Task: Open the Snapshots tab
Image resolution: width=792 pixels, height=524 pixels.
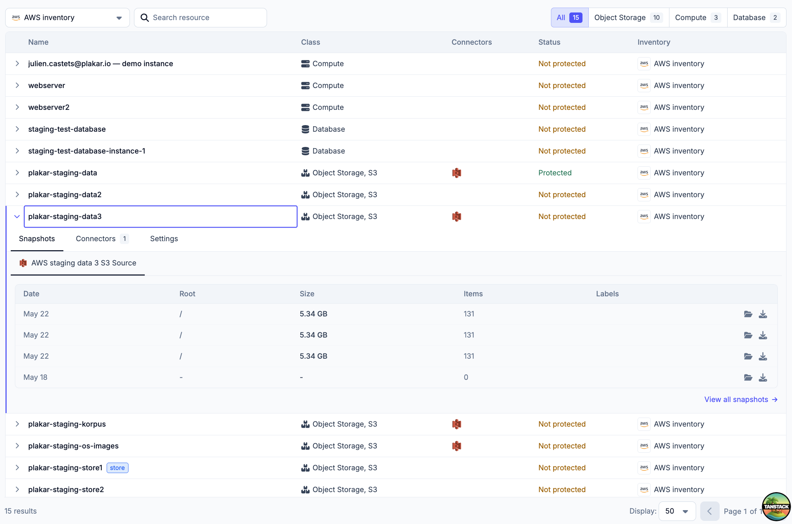Action: point(37,239)
